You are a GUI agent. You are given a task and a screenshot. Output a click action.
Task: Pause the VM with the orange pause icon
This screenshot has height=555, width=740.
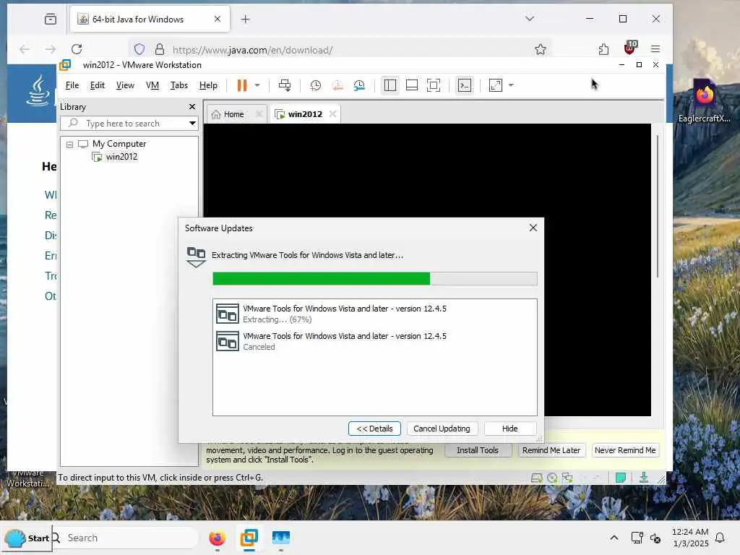(x=241, y=85)
